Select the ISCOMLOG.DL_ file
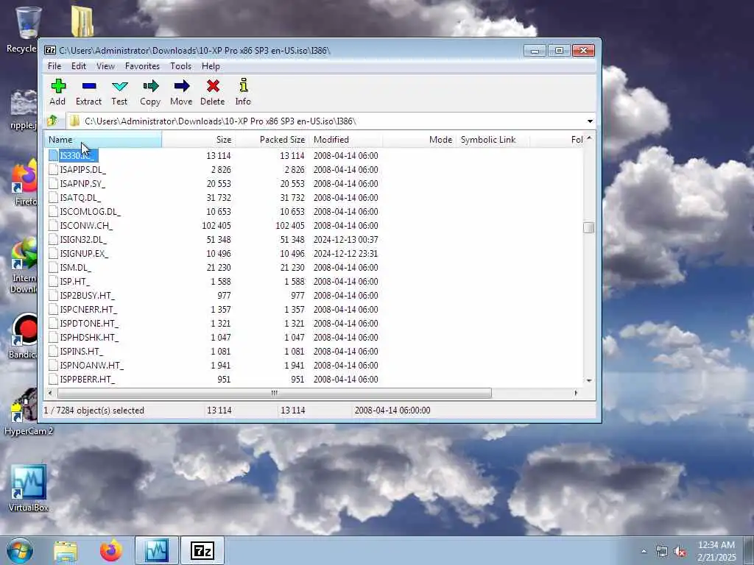This screenshot has width=754, height=565. [90, 211]
